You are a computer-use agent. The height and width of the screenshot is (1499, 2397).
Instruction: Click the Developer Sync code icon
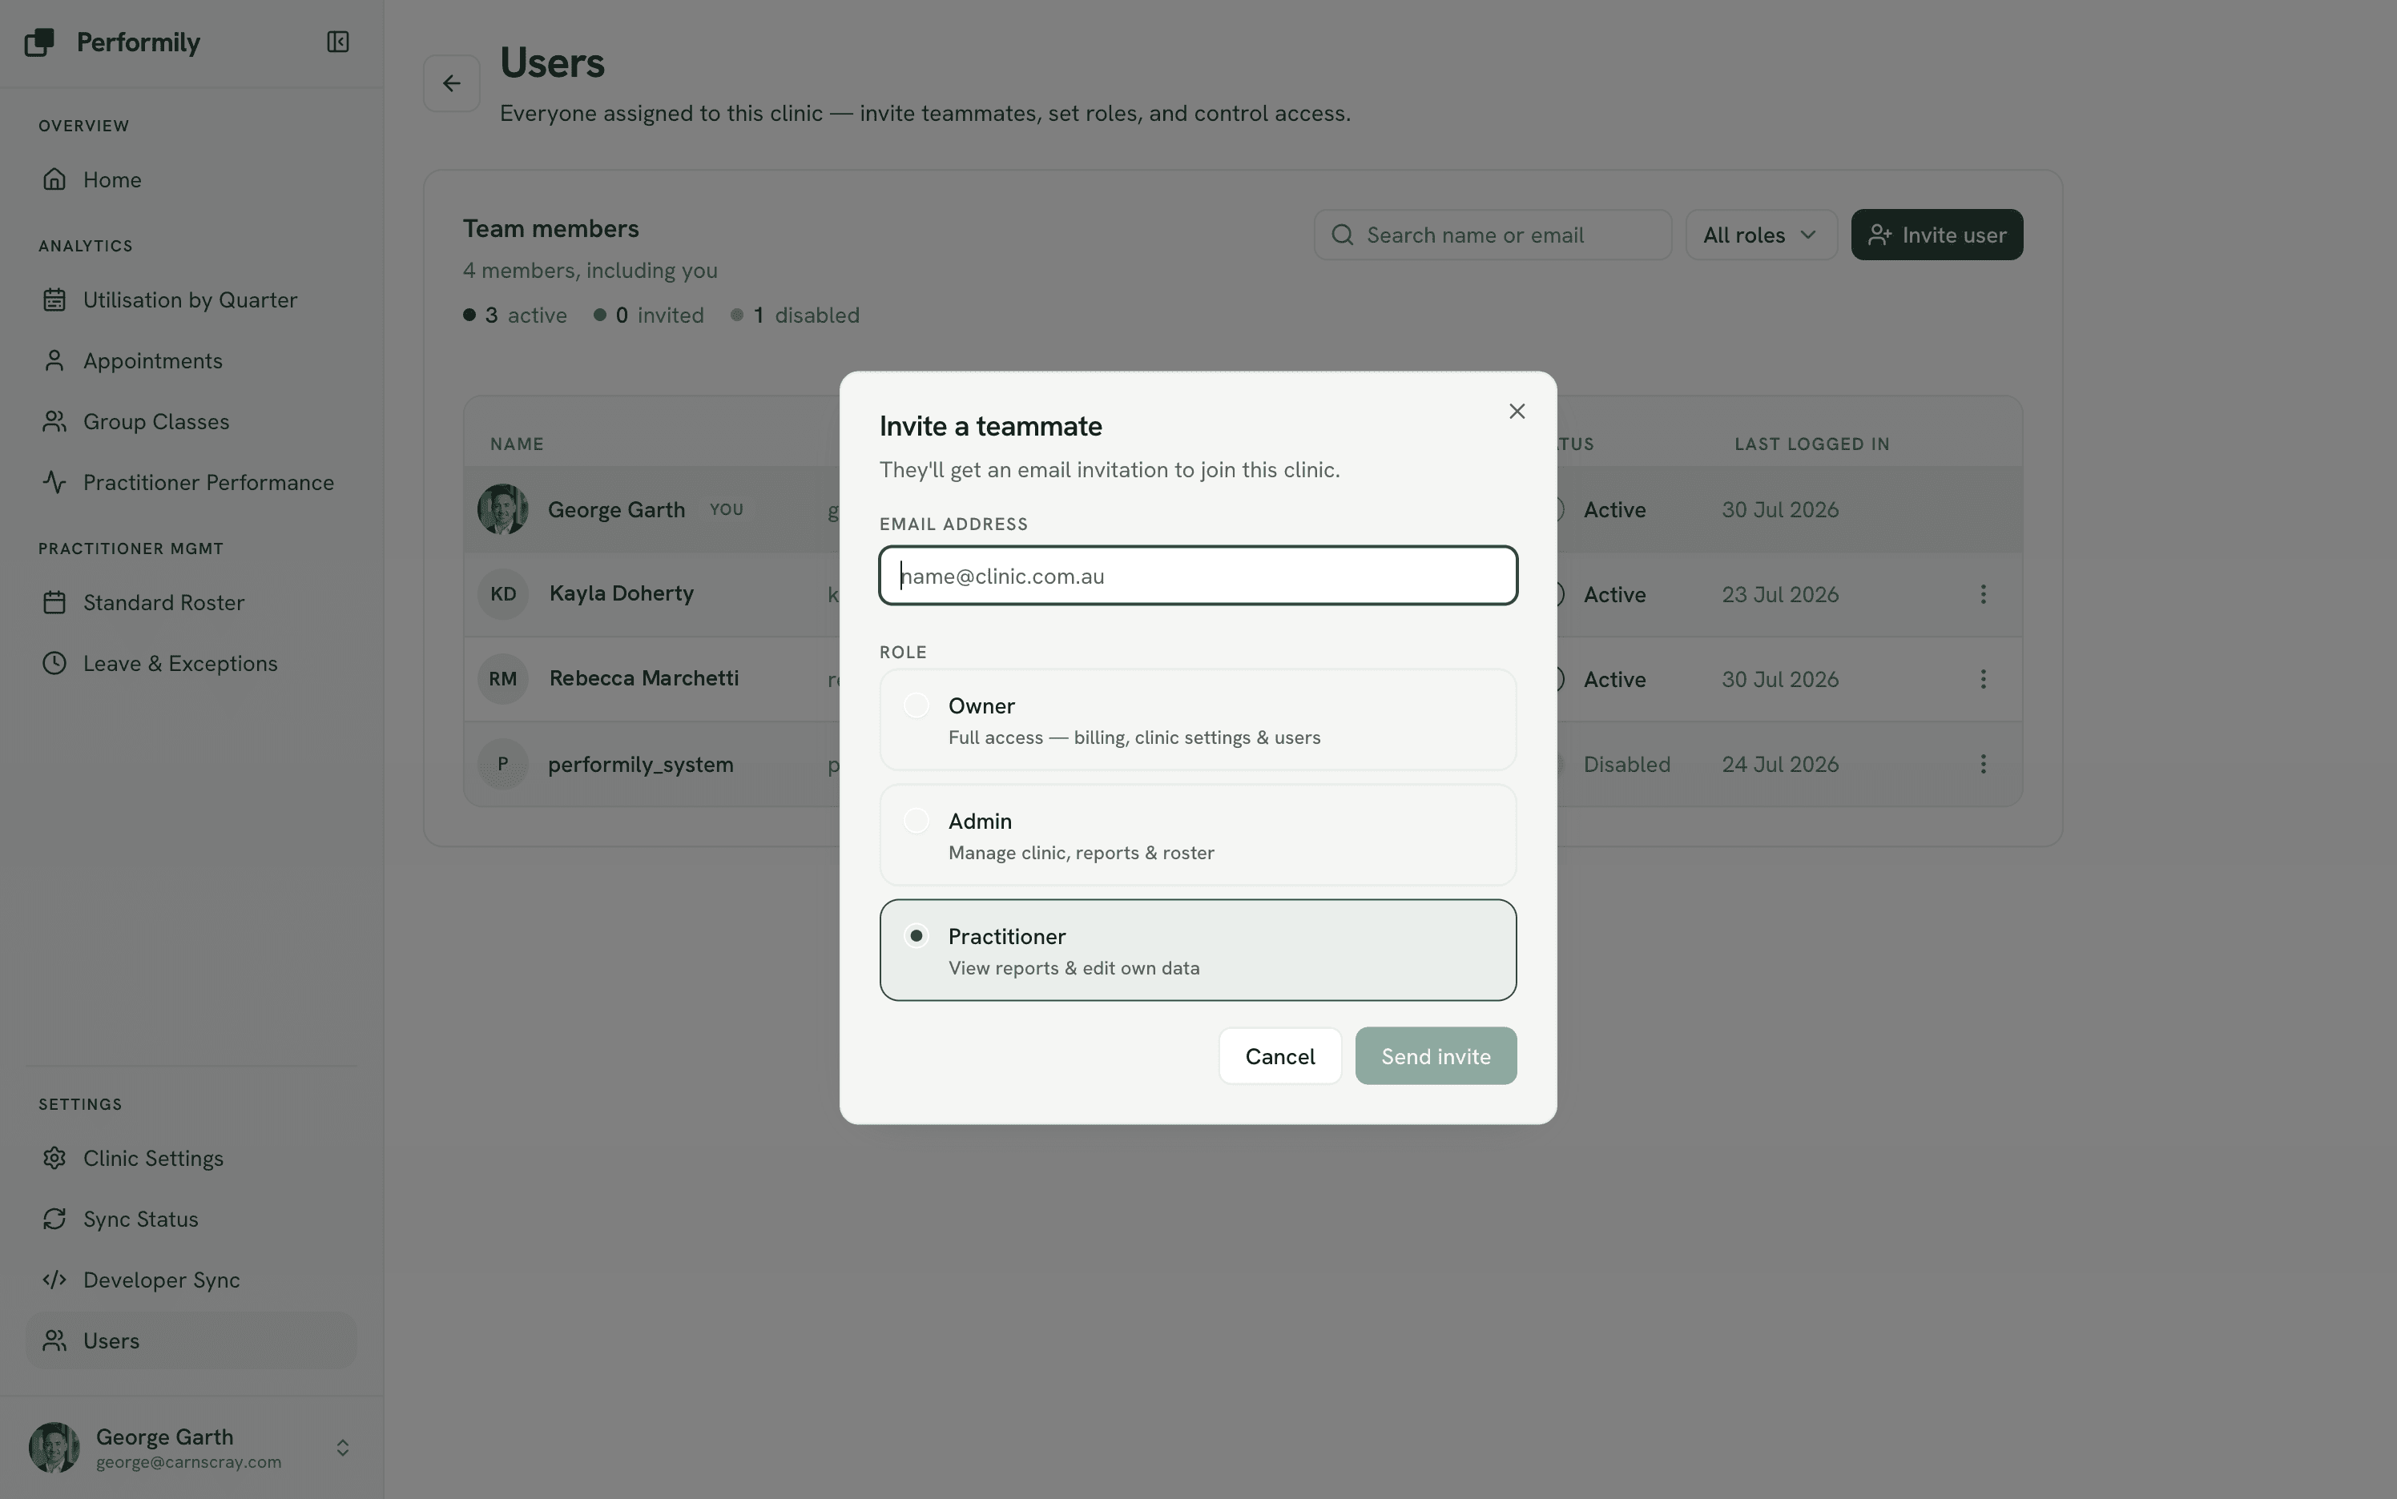(54, 1280)
